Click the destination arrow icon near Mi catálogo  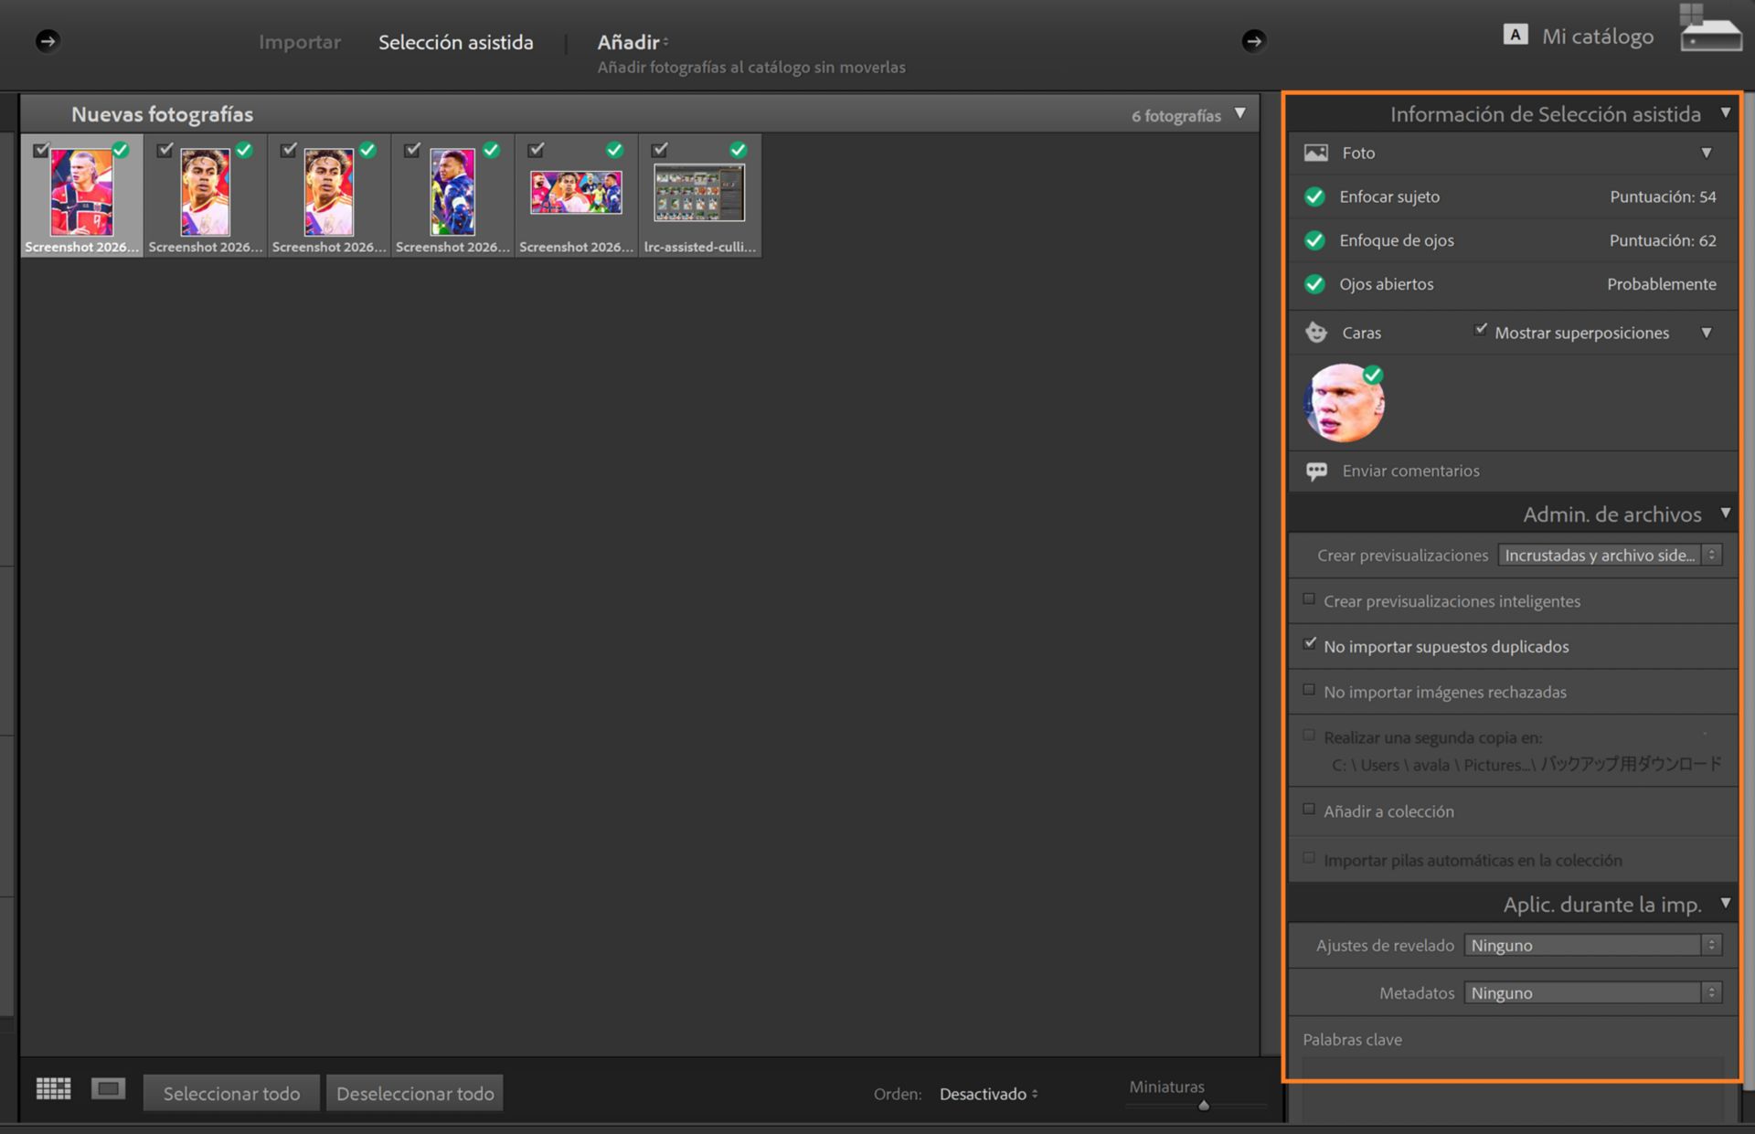(x=1253, y=41)
